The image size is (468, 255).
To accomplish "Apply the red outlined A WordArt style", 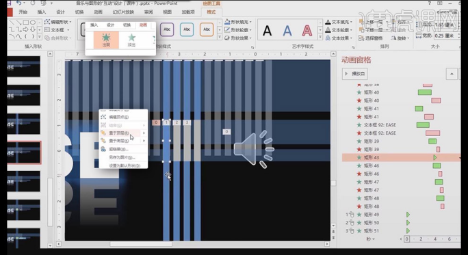I will [307, 31].
